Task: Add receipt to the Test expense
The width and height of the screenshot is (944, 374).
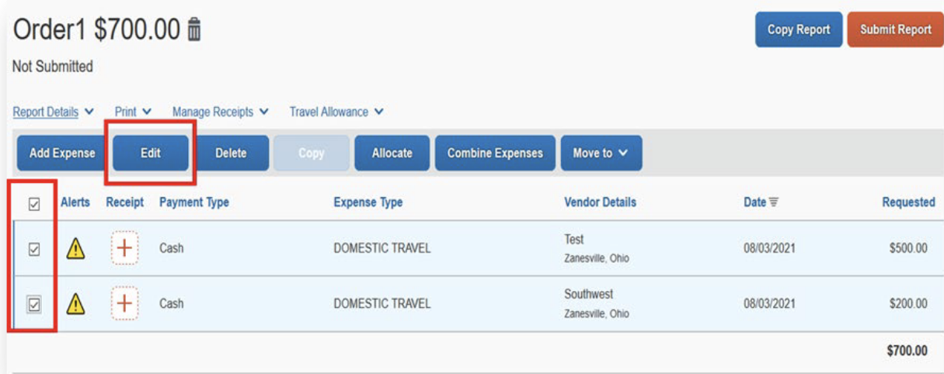Action: (x=124, y=249)
